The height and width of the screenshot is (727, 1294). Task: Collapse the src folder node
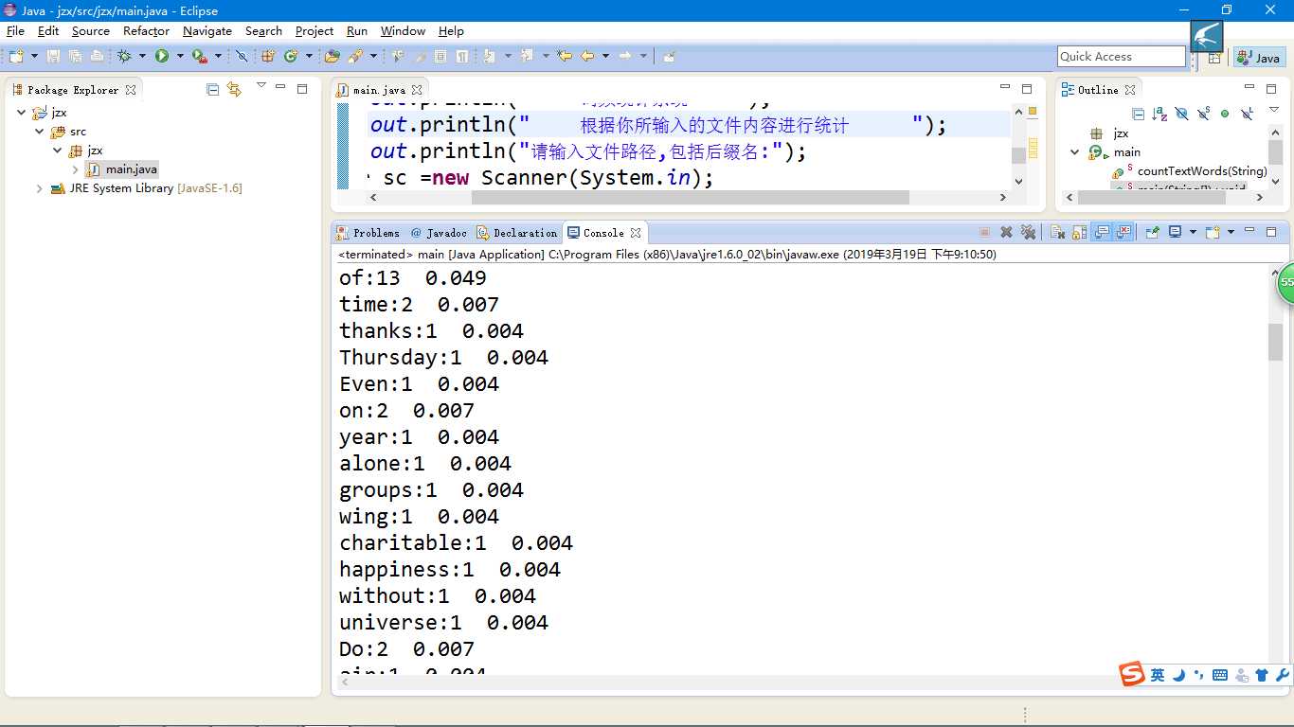point(40,132)
